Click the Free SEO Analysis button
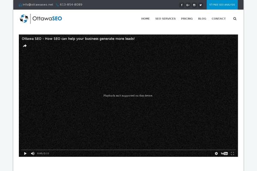This screenshot has height=171, width=257. [222, 5]
